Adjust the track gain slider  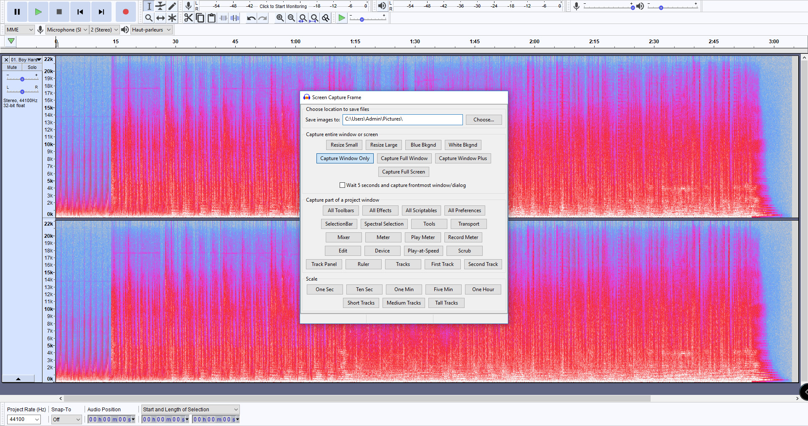pyautogui.click(x=22, y=79)
